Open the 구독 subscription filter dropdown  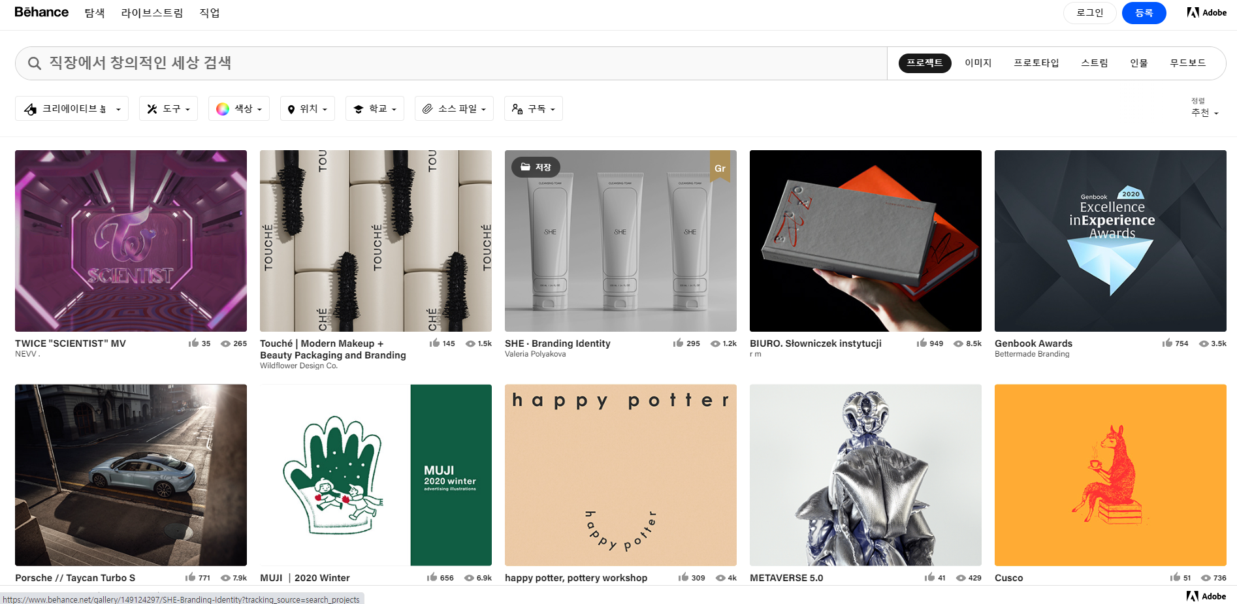click(534, 108)
